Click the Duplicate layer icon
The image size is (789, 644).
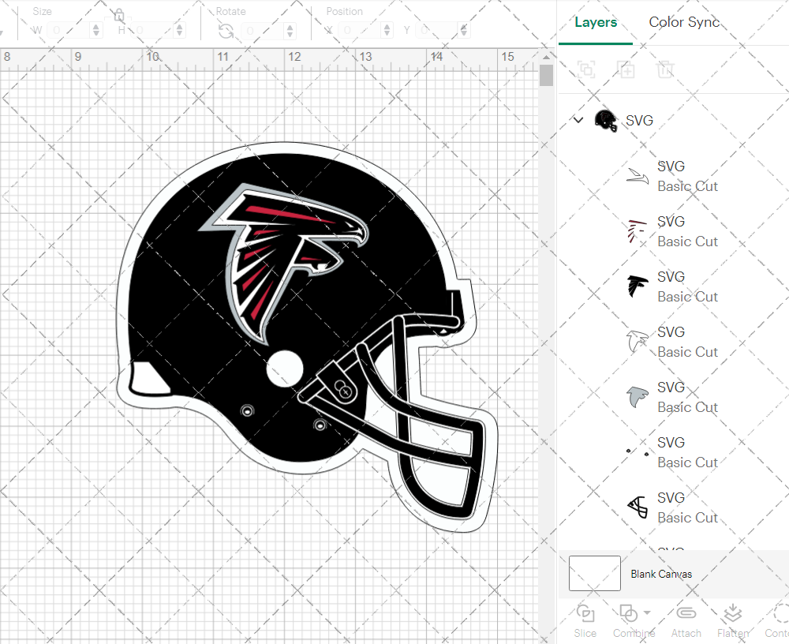[626, 69]
